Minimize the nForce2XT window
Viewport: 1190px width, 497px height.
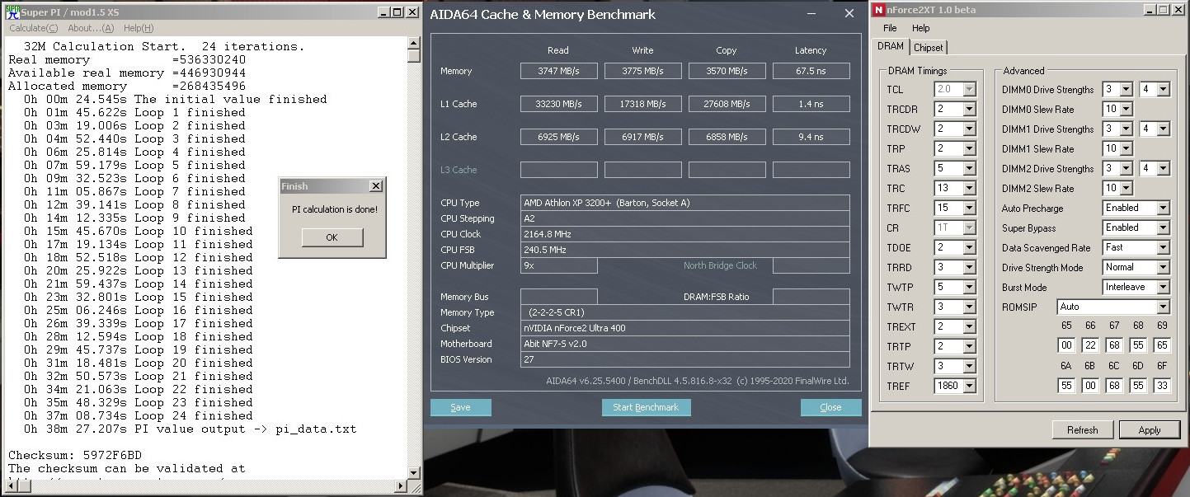click(x=1149, y=10)
